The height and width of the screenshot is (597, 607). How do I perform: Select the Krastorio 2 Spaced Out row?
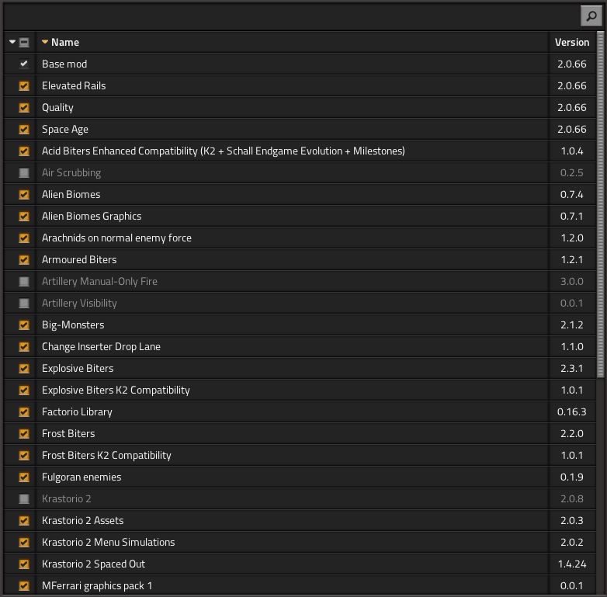click(93, 564)
